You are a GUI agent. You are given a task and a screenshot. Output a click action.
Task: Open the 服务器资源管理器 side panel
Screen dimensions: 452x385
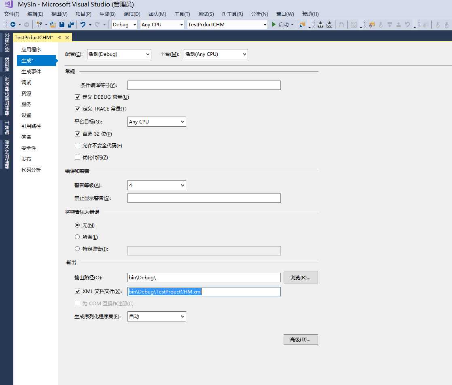pyautogui.click(x=7, y=96)
